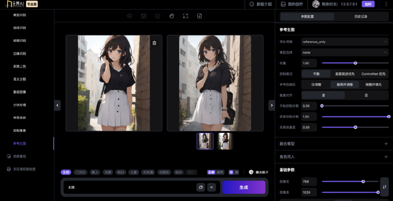The width and height of the screenshot is (393, 201).
Task: Click the 局部重绘 icon in the sidebar
Action: point(8,156)
